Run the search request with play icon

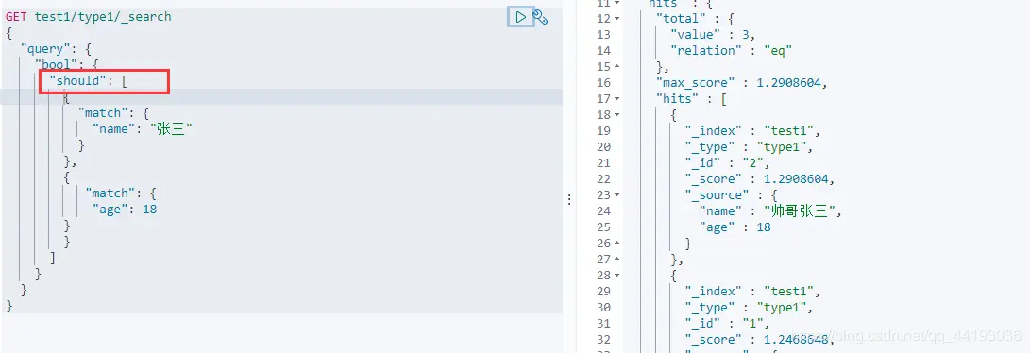point(521,17)
